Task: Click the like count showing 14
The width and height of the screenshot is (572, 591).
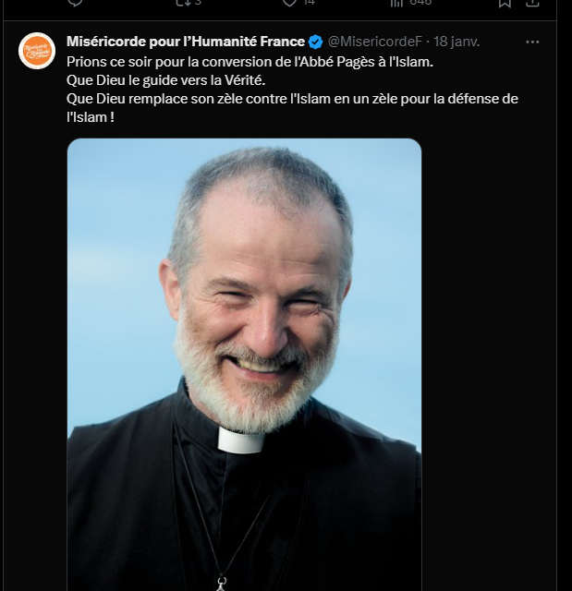Action: [310, 2]
